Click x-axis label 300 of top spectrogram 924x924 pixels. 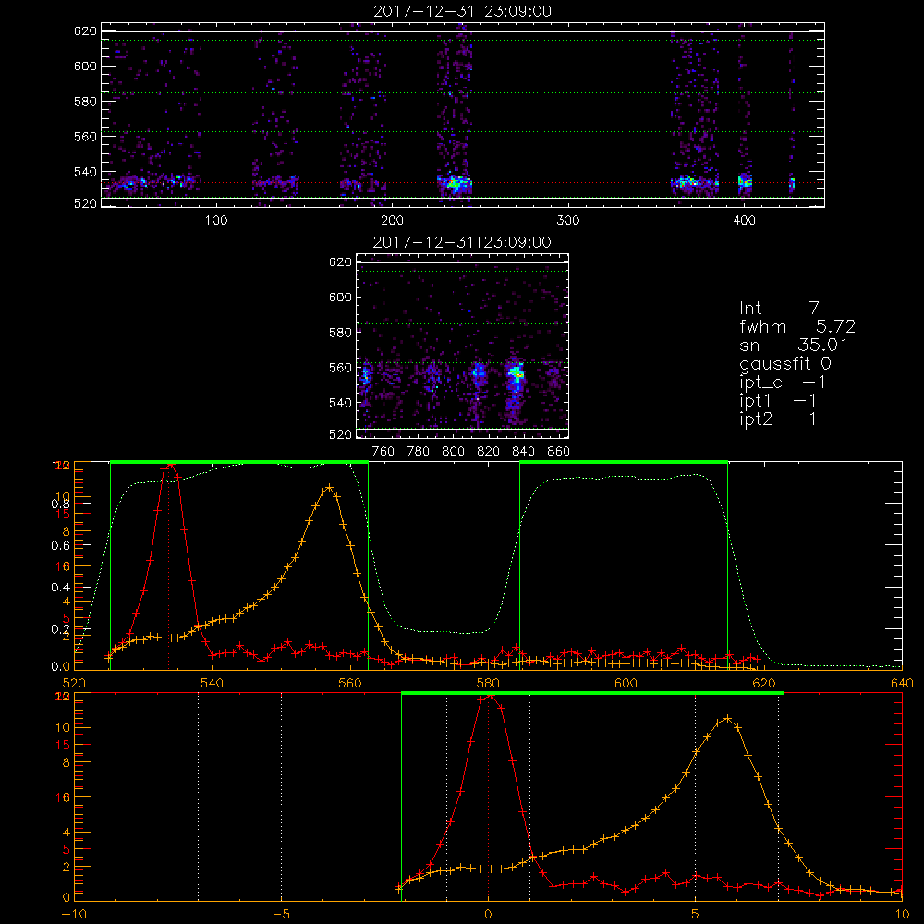[568, 221]
